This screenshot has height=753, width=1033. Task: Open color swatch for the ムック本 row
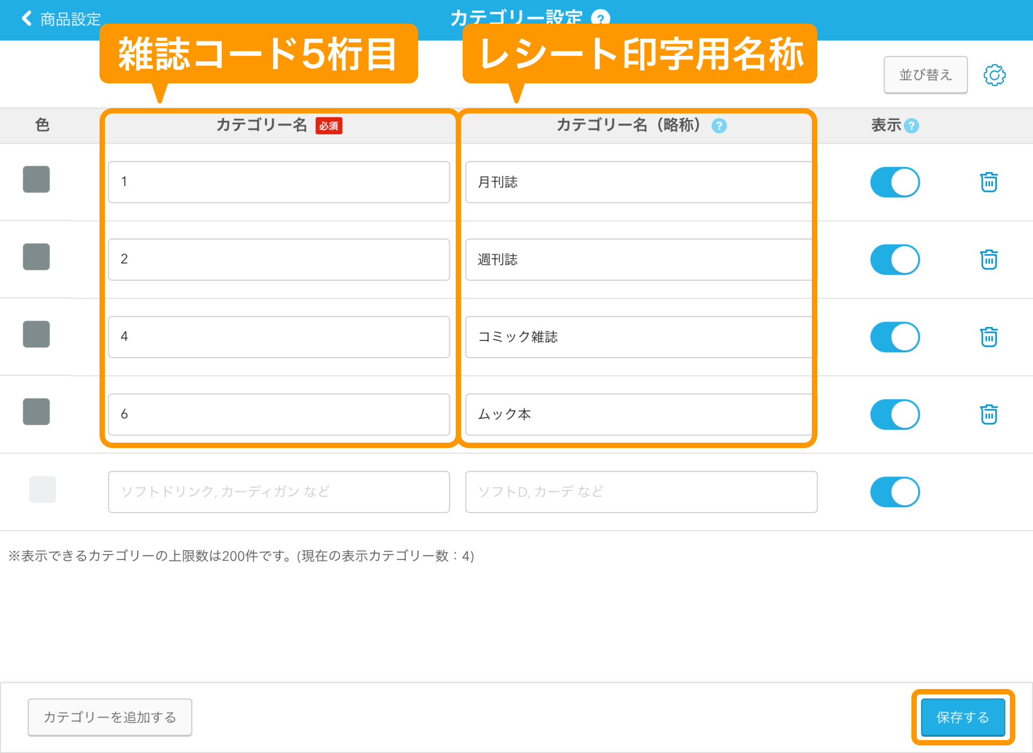pos(37,412)
